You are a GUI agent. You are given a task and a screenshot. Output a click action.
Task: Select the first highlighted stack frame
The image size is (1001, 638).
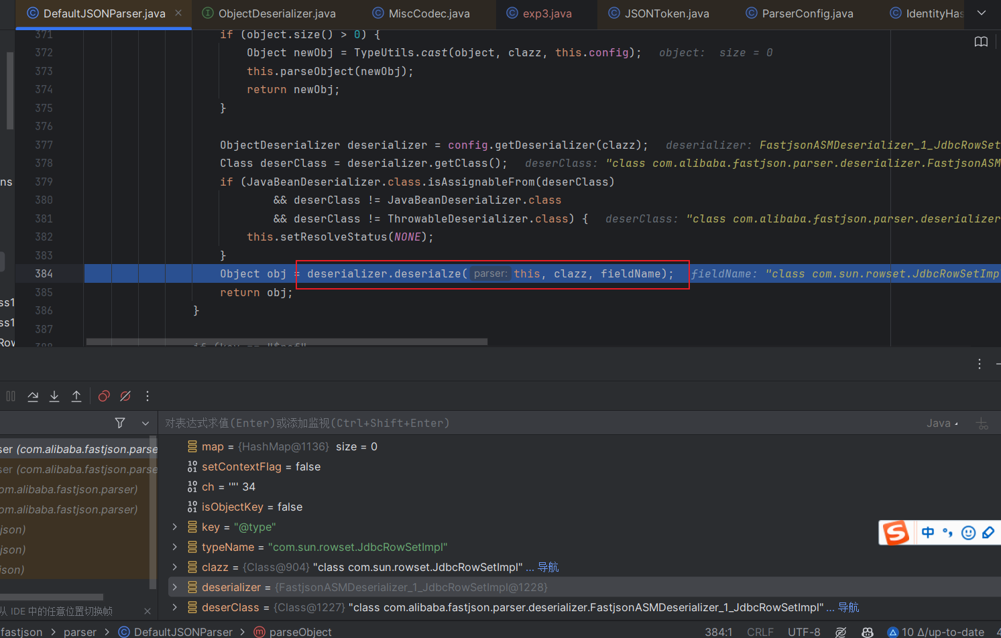tap(78, 449)
